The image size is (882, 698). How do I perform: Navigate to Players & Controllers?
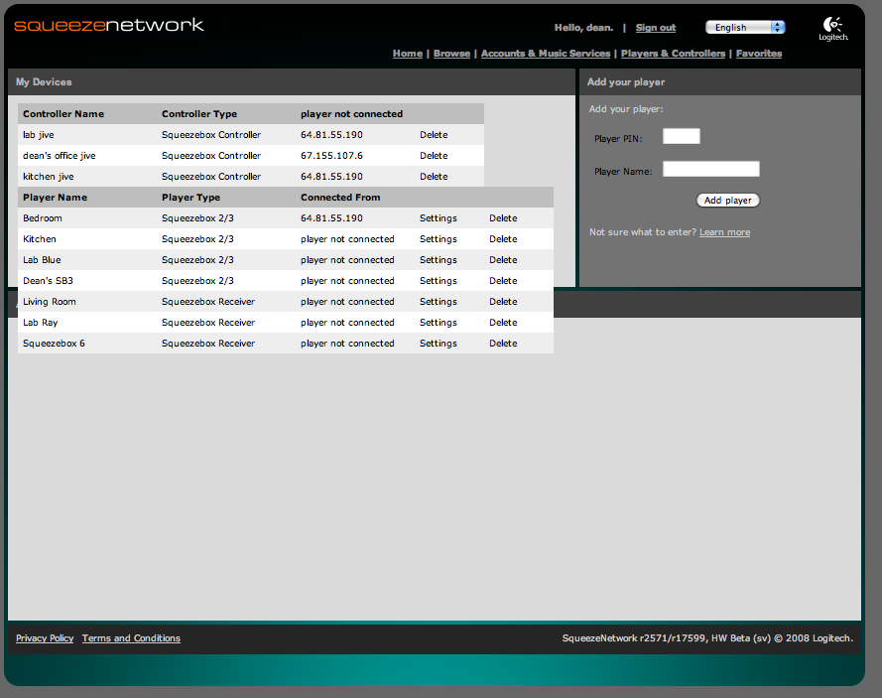point(673,54)
